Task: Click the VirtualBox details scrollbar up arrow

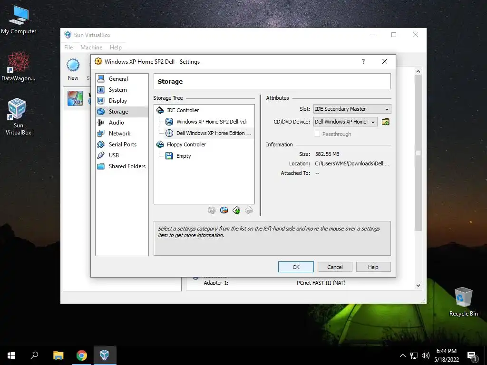Action: pos(418,72)
